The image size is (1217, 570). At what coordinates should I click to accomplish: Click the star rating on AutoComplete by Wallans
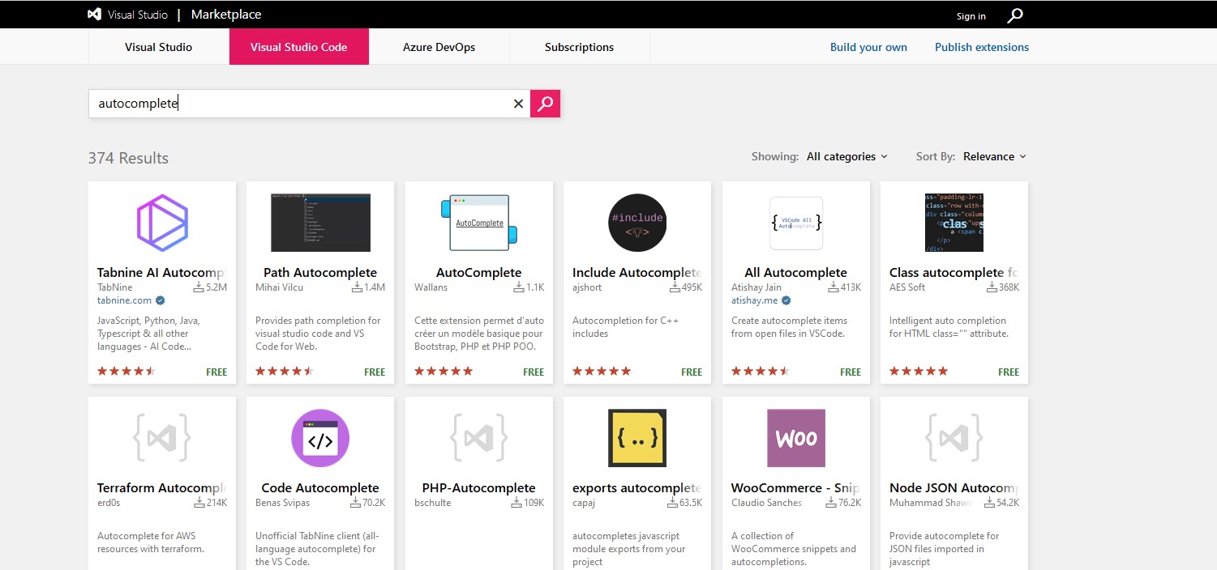(x=444, y=372)
